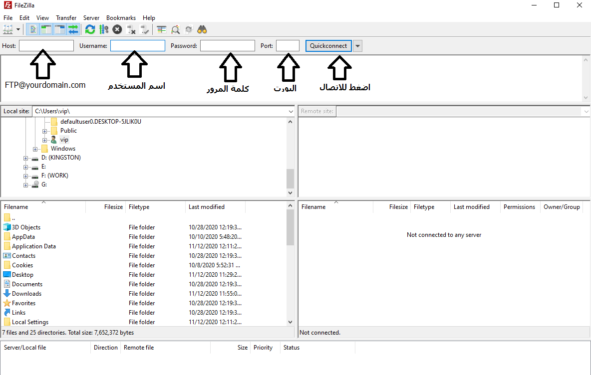Viewport: 591px width, 375px height.
Task: Toggle processing of the transfer queue
Action: (x=104, y=29)
